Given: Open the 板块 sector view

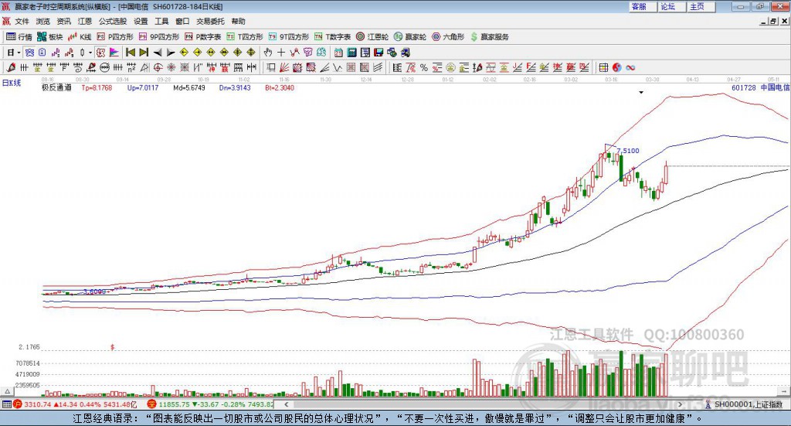Looking at the screenshot, I should [49, 37].
